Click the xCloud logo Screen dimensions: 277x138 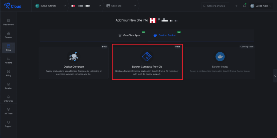click(13, 6)
